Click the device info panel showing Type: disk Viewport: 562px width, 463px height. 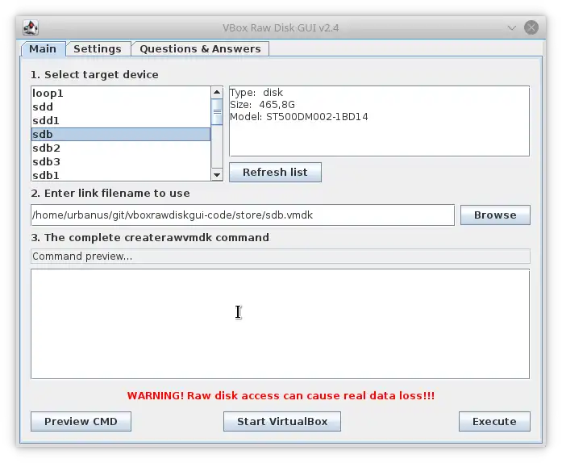(379, 121)
